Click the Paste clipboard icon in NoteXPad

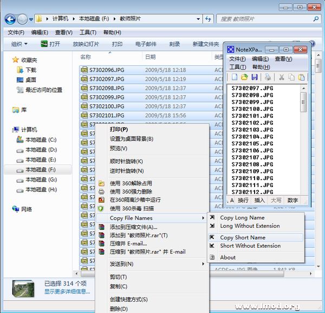coord(301,77)
